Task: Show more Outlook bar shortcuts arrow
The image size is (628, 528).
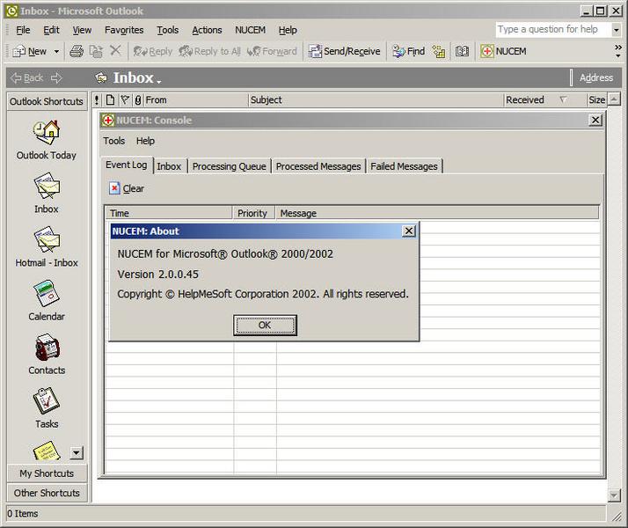Action: [77, 452]
